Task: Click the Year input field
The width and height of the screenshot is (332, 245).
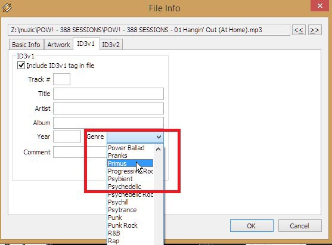Action: coord(67,137)
